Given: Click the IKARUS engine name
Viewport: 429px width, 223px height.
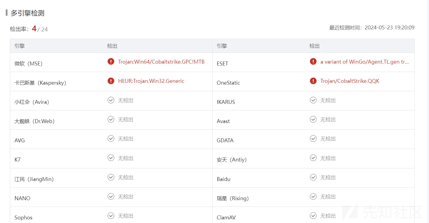Looking at the screenshot, I should coord(226,102).
